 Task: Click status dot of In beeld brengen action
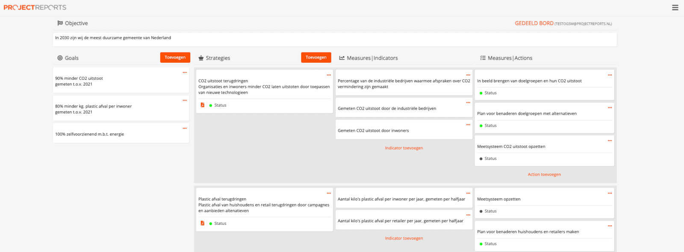(481, 93)
